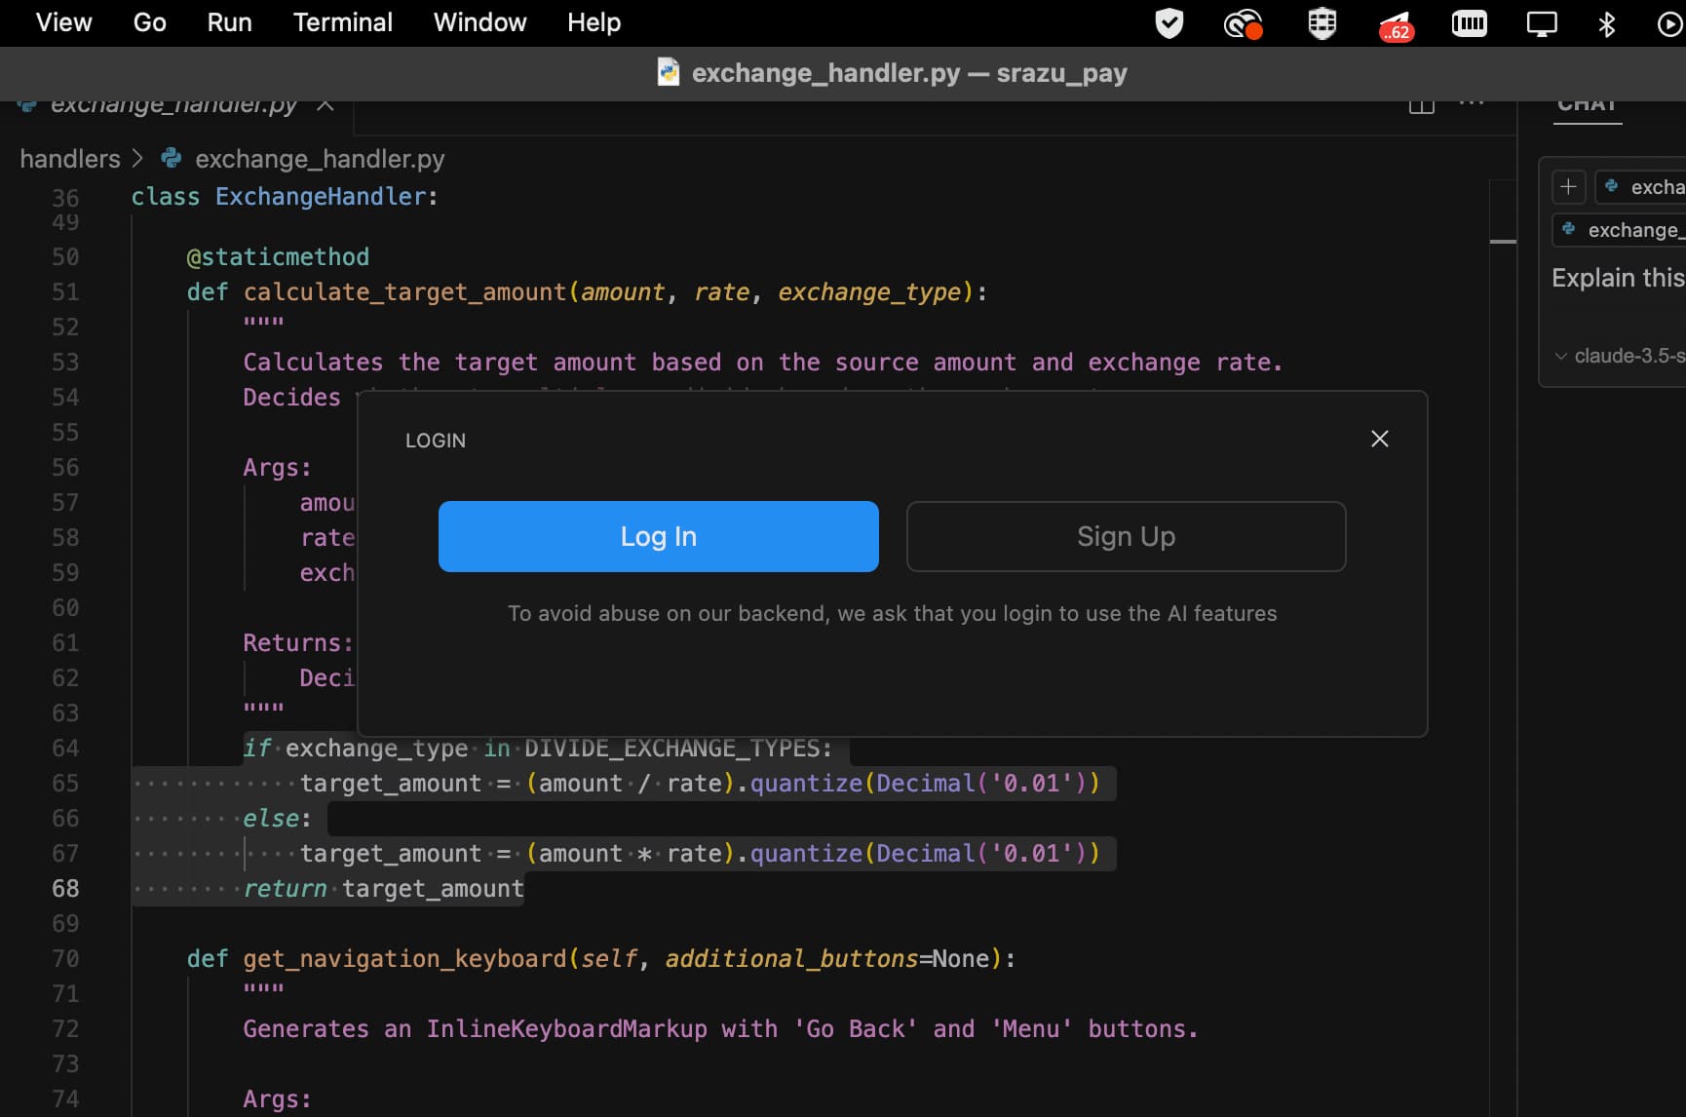Select the CHAT panel tab
The width and height of the screenshot is (1686, 1117).
pyautogui.click(x=1587, y=105)
